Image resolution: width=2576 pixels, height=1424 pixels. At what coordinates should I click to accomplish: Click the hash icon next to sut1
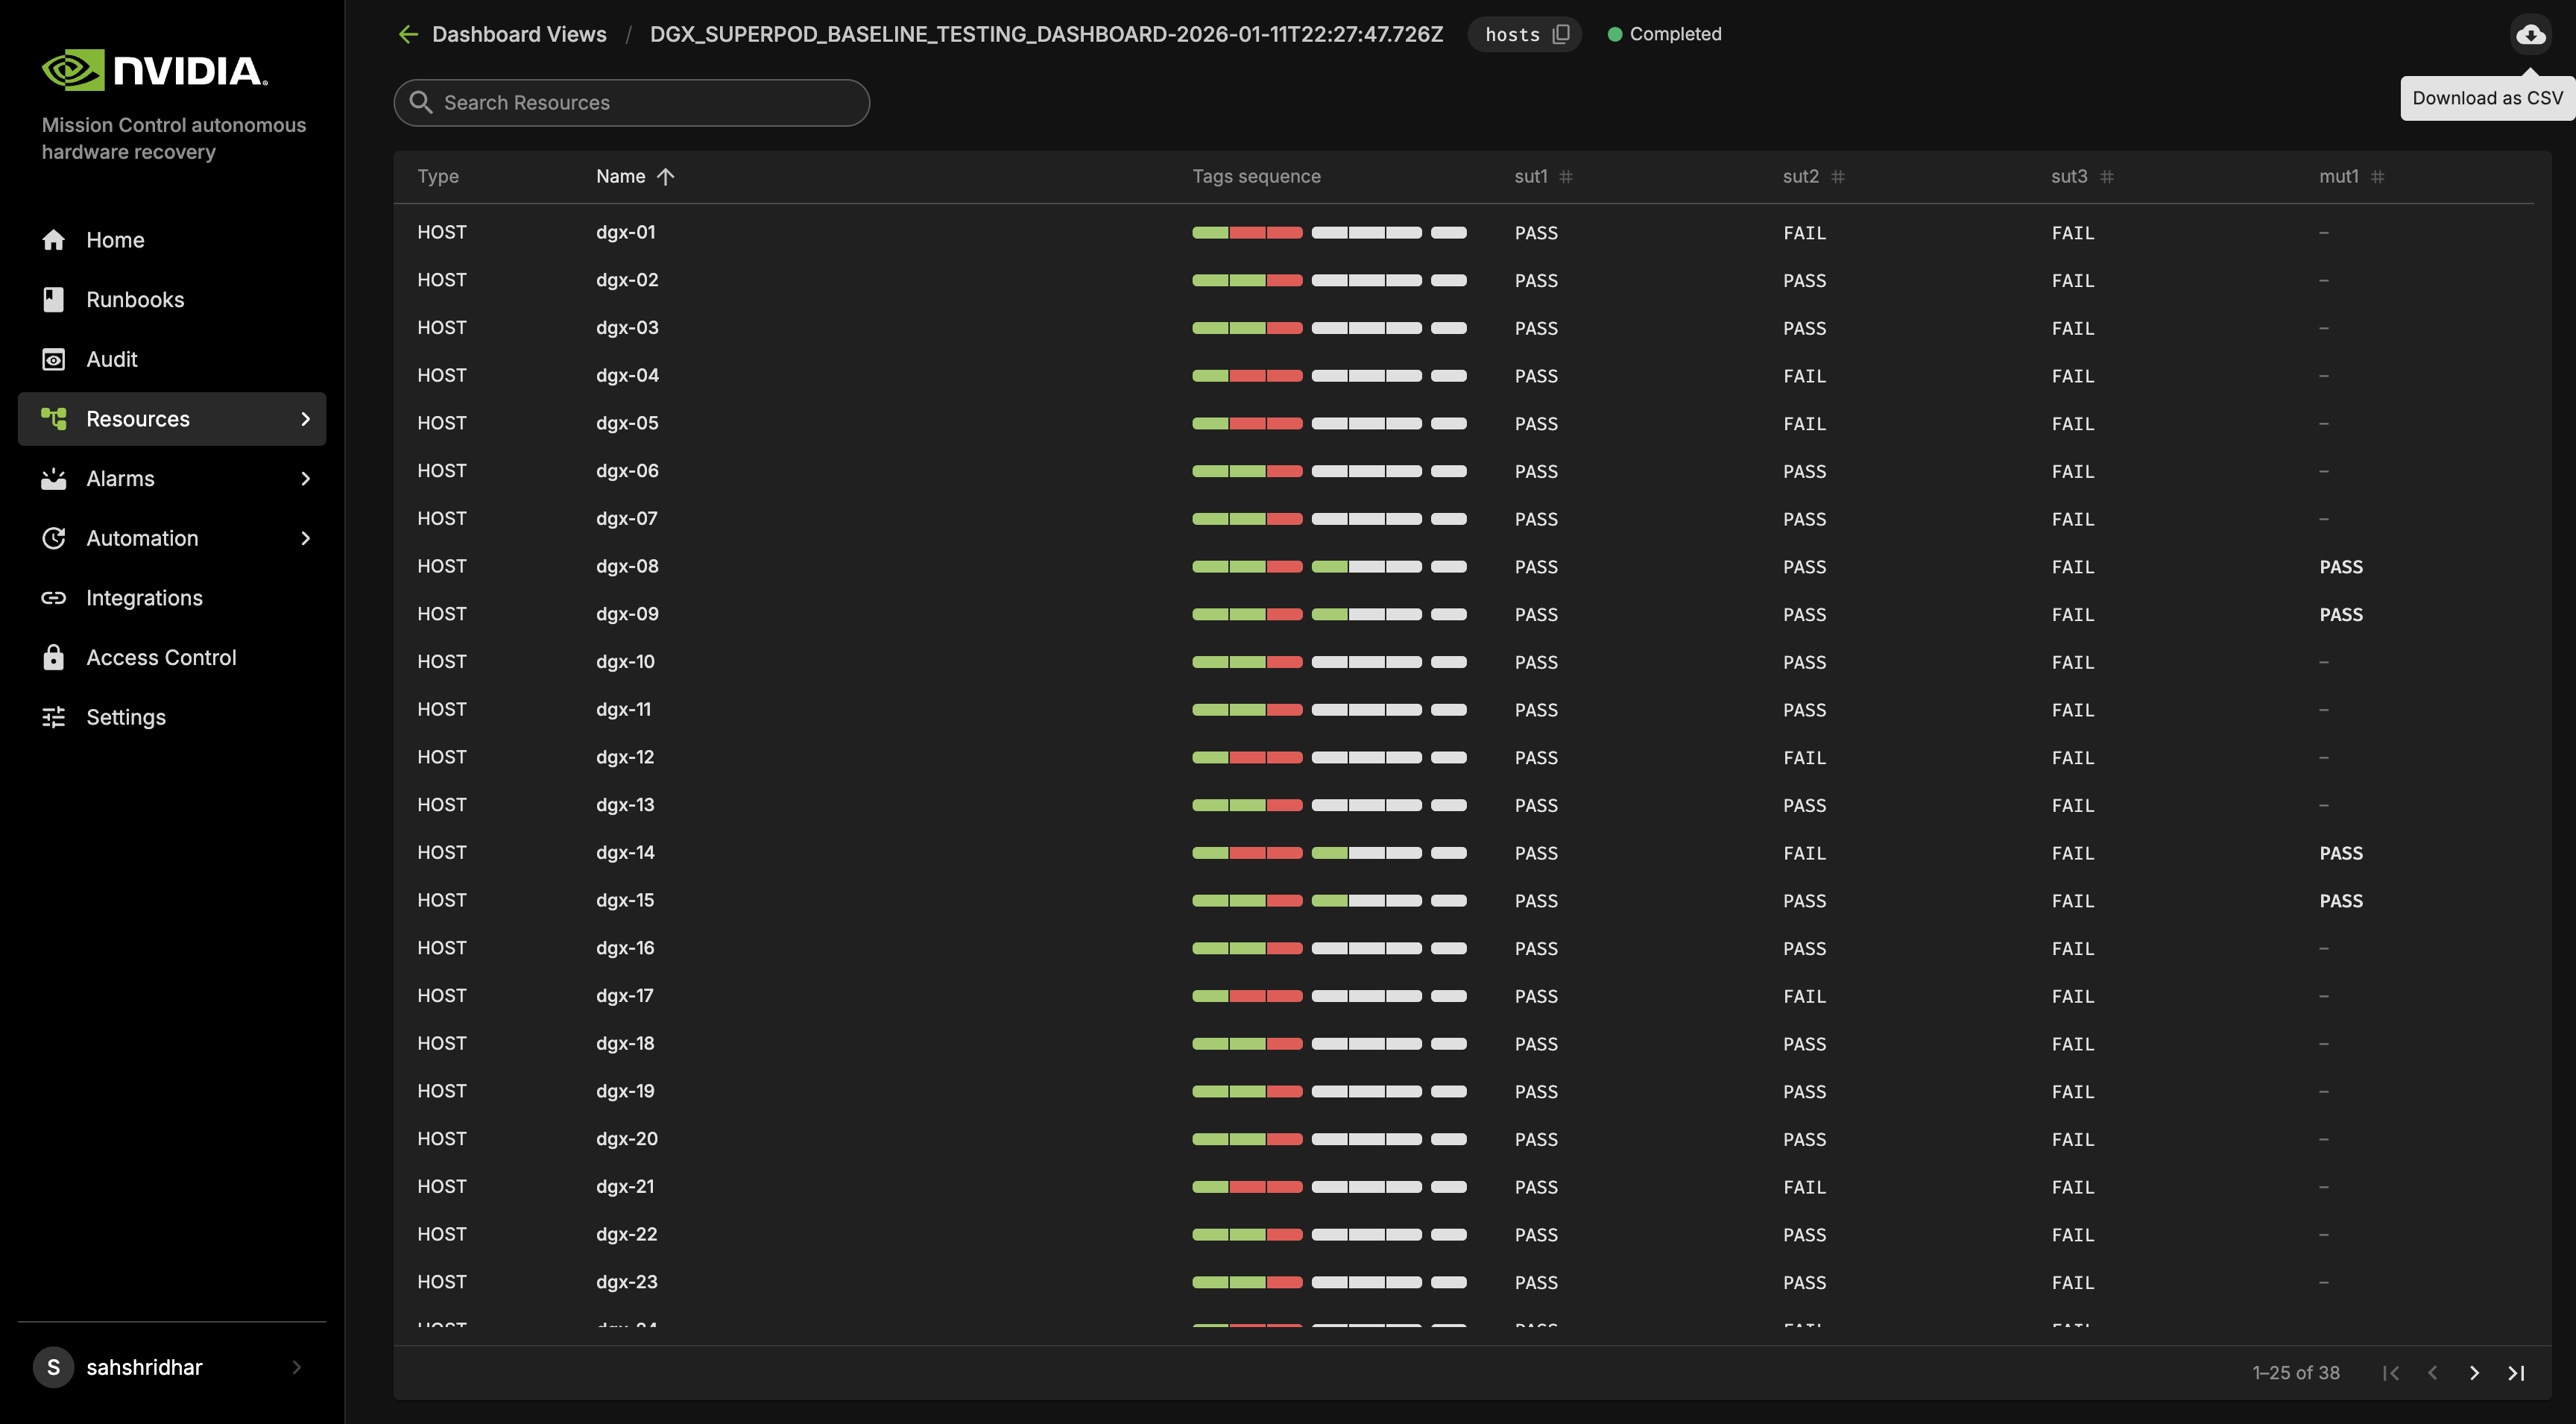1566,177
